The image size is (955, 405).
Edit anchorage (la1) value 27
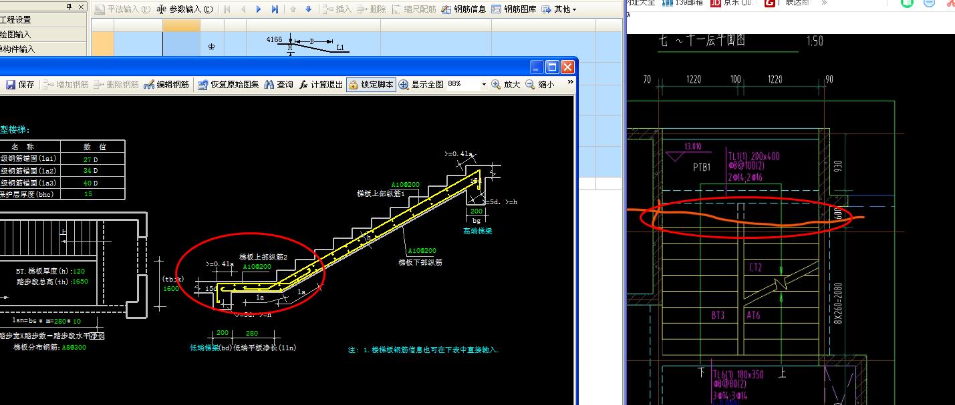[87, 159]
